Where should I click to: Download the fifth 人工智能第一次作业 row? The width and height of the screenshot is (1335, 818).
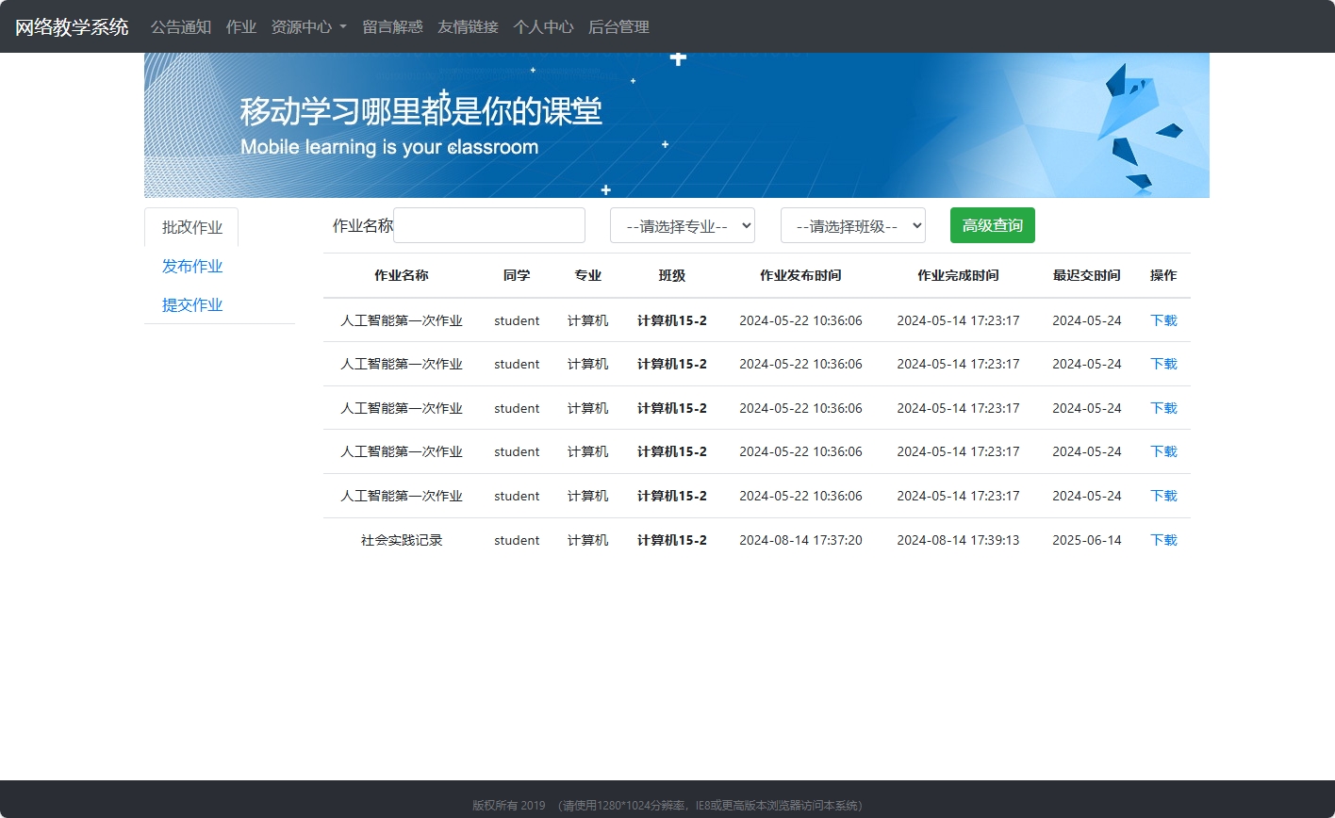[1162, 496]
